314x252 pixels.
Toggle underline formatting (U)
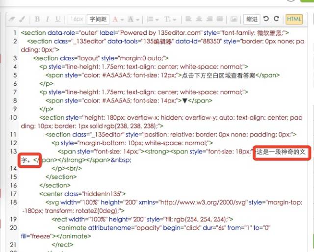pyautogui.click(x=58, y=19)
